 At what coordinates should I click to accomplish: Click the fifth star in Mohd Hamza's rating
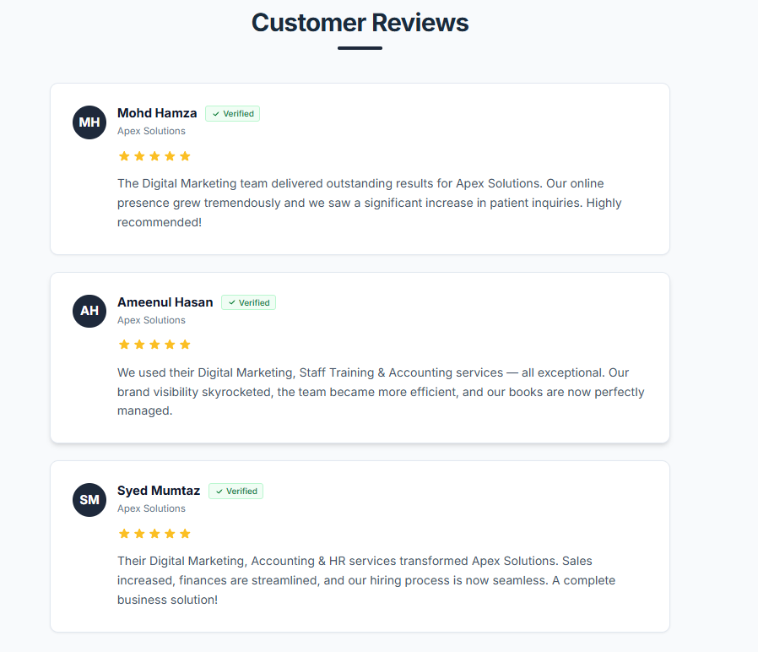pyautogui.click(x=186, y=156)
